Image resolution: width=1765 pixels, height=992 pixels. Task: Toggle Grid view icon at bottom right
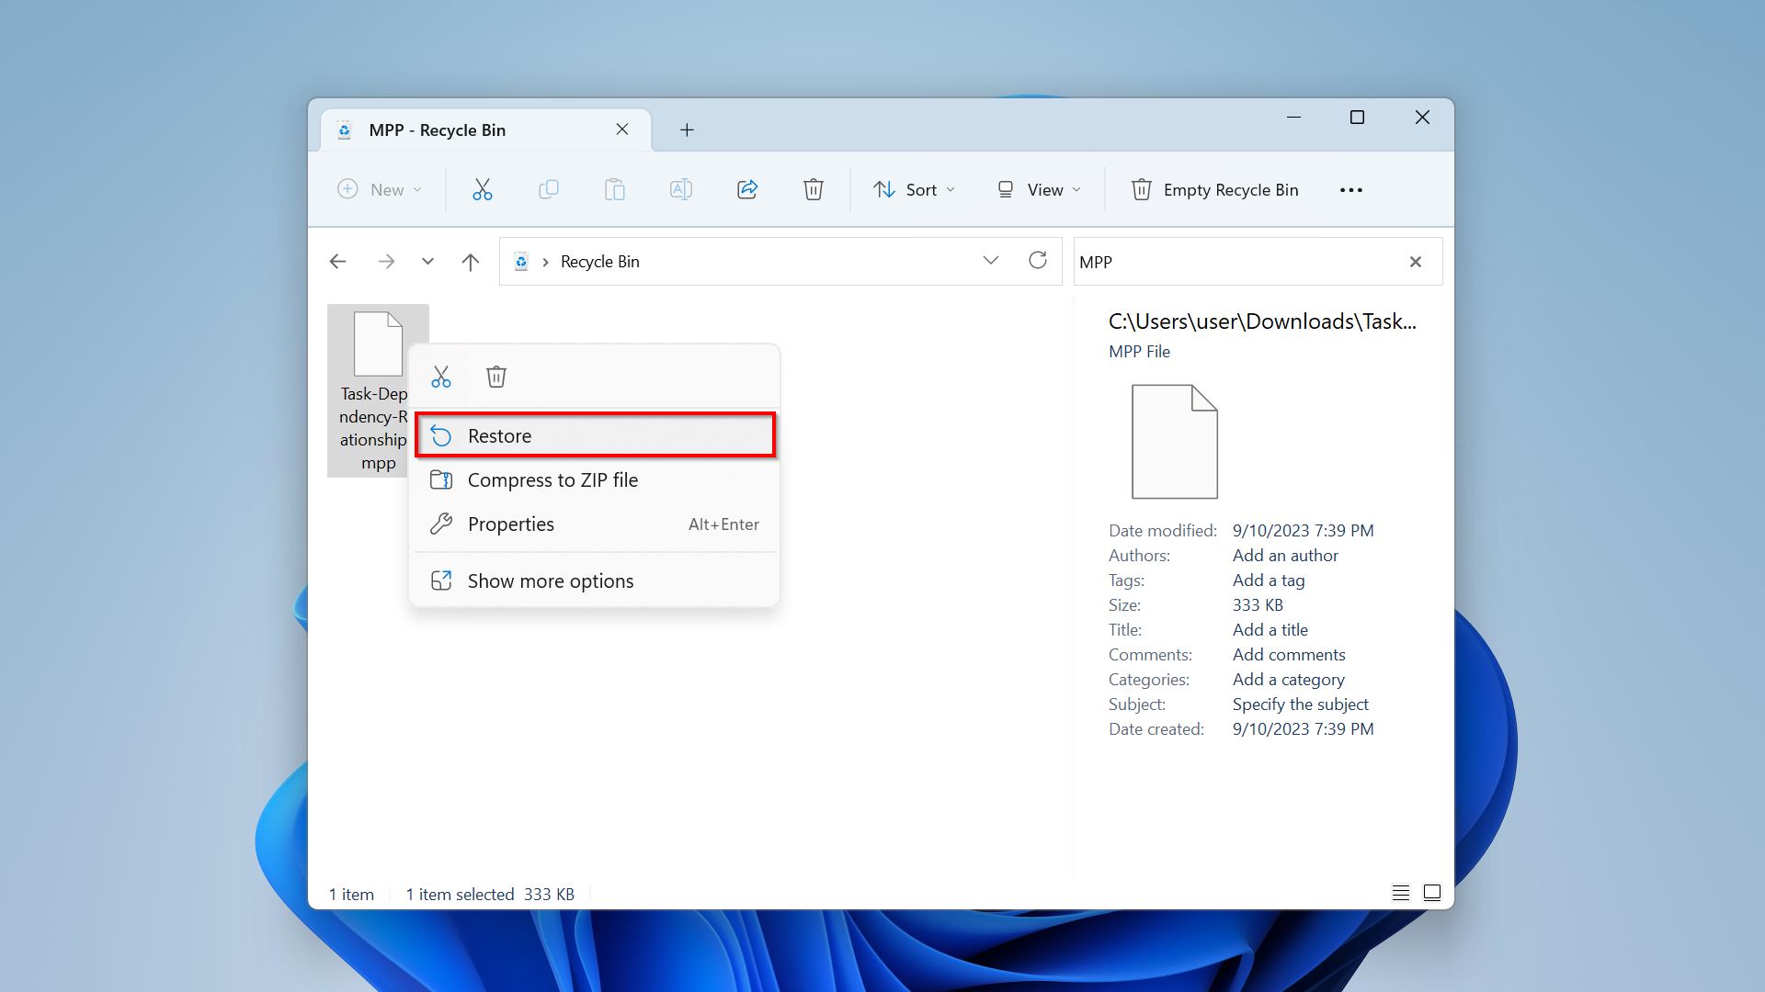pos(1431,893)
